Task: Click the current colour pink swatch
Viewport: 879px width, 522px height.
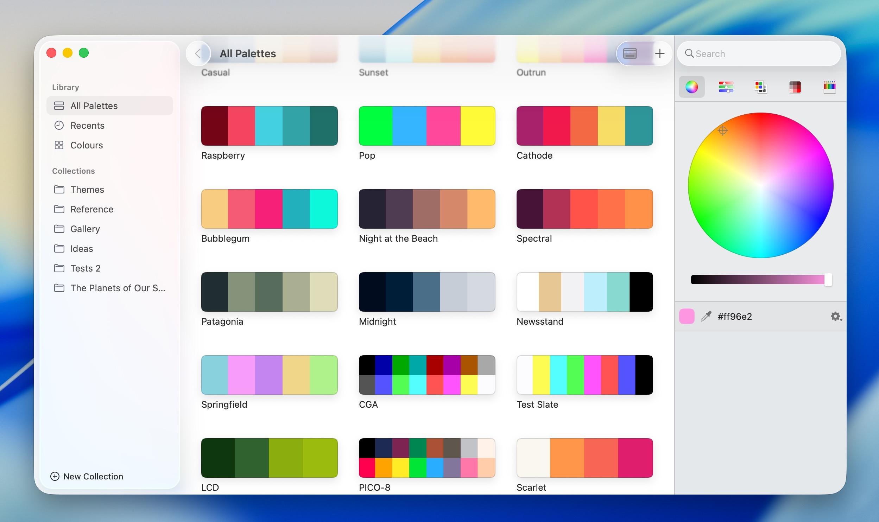Action: click(687, 316)
